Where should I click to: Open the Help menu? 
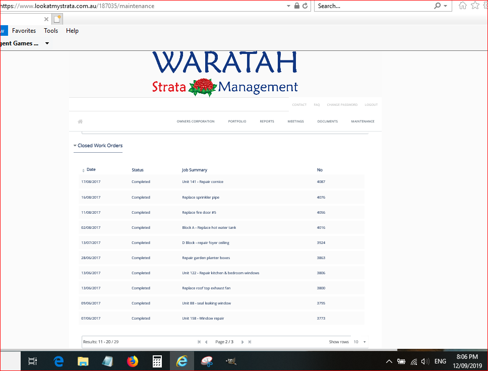[72, 31]
